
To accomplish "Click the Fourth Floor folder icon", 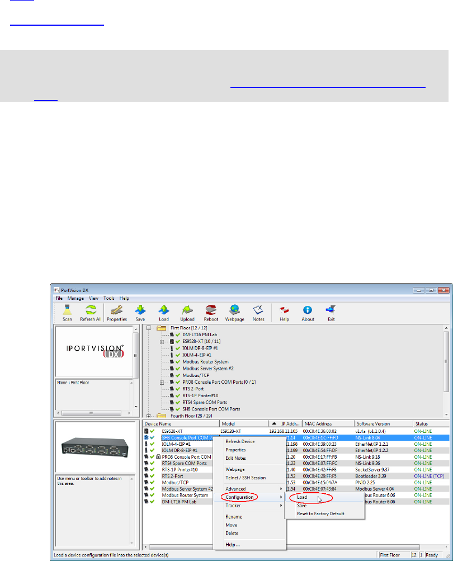I will click(162, 416).
